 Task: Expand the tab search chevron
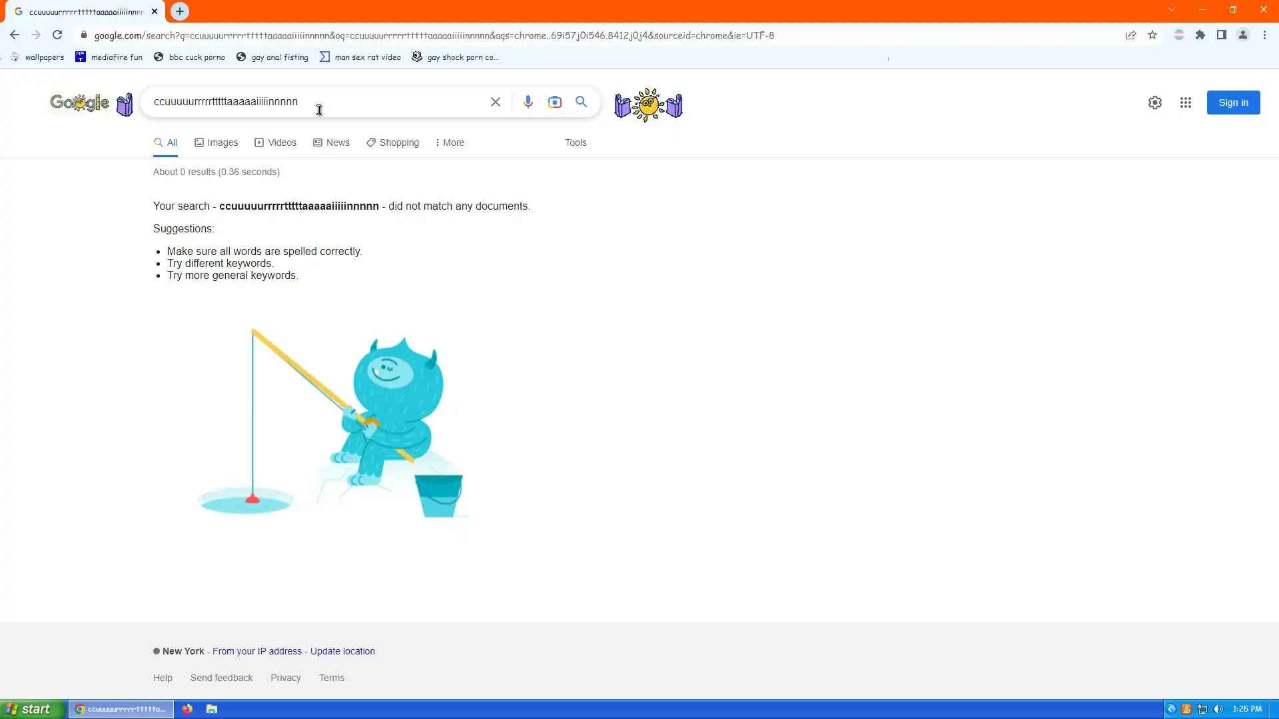coord(1171,10)
